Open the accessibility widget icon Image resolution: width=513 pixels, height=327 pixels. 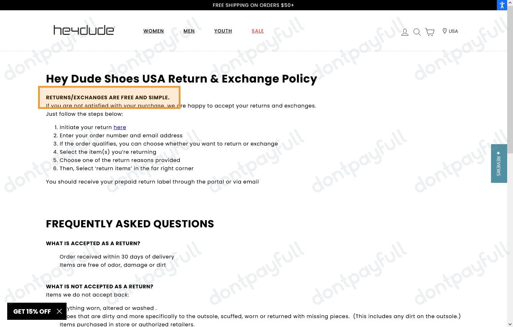click(x=502, y=5)
